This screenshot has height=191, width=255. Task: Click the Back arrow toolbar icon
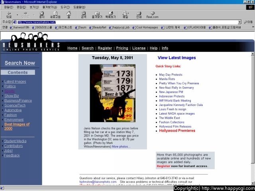click(9, 15)
